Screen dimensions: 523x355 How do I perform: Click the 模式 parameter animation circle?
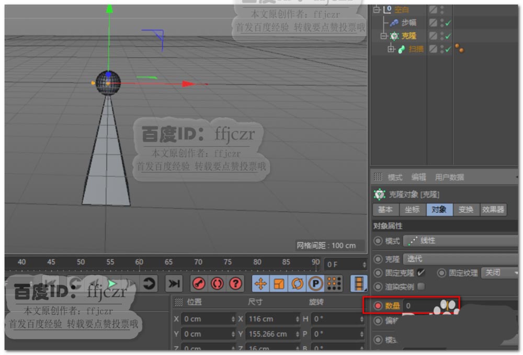click(378, 241)
